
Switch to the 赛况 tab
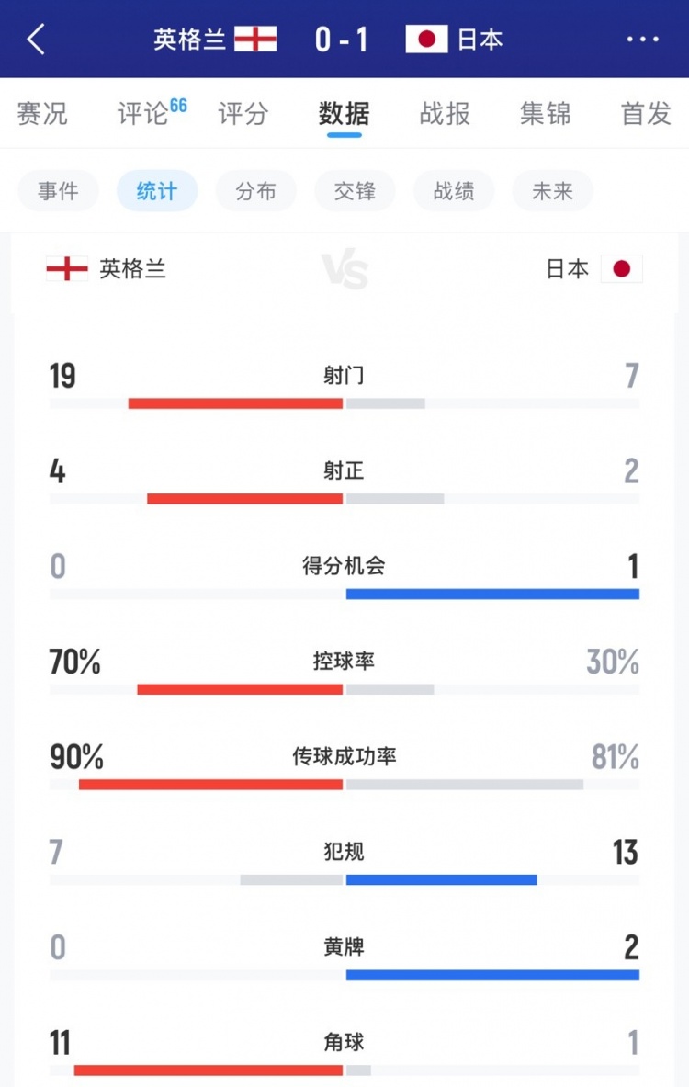[42, 114]
